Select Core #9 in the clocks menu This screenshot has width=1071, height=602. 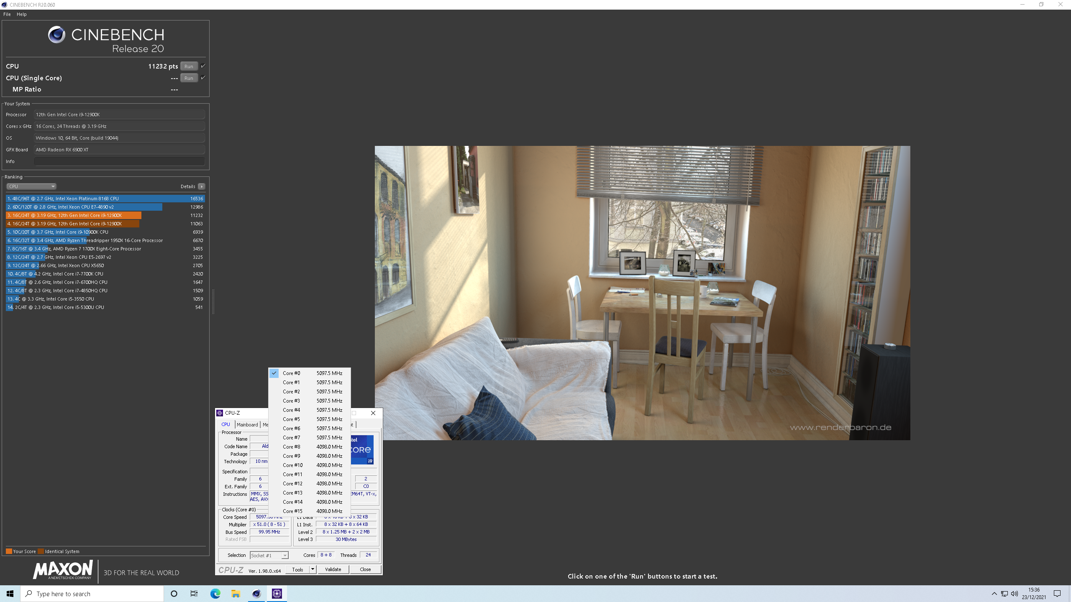pos(310,456)
